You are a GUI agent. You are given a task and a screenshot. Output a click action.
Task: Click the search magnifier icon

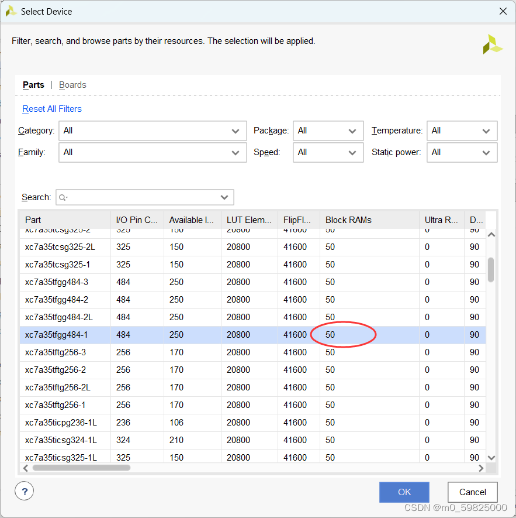(62, 198)
